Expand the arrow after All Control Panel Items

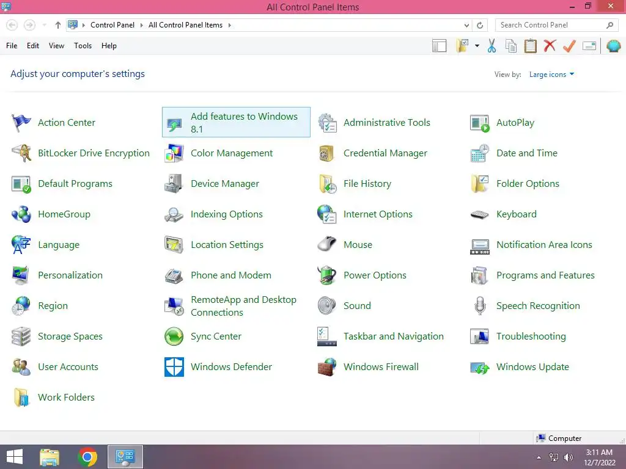coord(230,25)
